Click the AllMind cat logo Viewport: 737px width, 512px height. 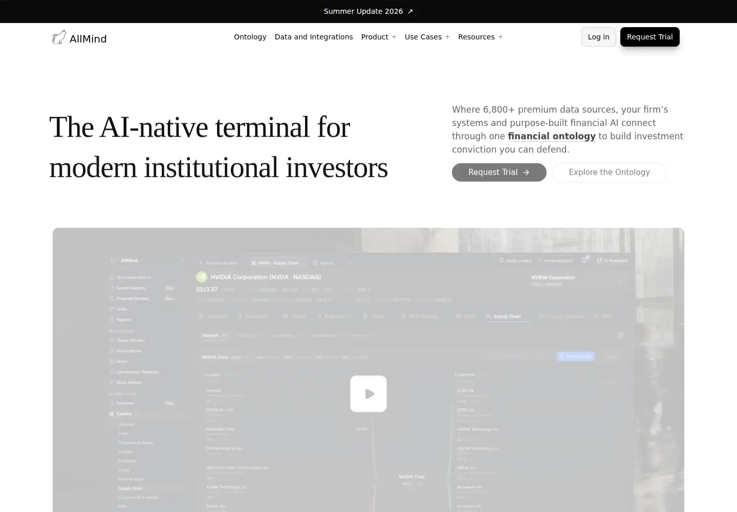(59, 37)
